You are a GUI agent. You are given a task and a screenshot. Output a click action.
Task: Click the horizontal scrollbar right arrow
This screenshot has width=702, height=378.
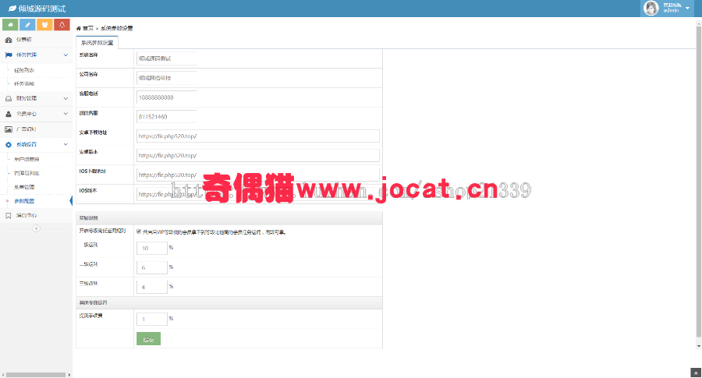tap(69, 375)
